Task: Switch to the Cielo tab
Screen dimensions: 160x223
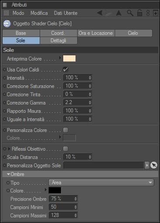Action: pyautogui.click(x=133, y=33)
